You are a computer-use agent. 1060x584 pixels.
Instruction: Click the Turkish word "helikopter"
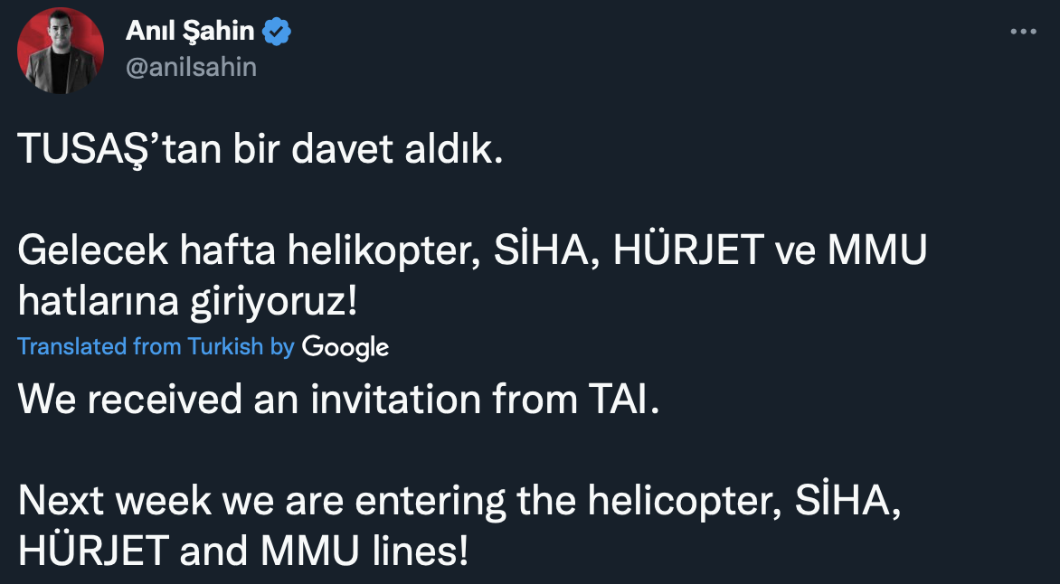(x=378, y=252)
